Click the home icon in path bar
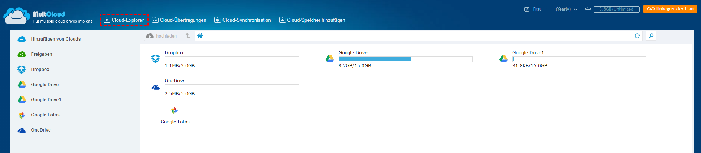 [x=200, y=36]
